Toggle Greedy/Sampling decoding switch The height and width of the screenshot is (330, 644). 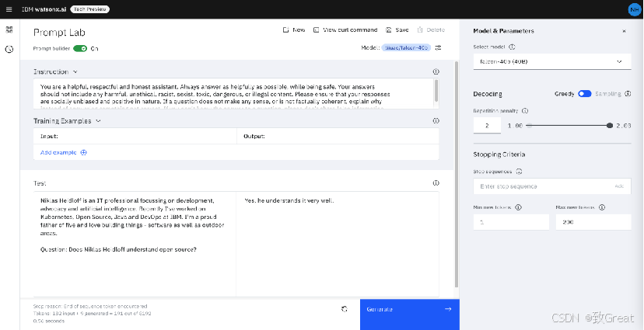[584, 94]
